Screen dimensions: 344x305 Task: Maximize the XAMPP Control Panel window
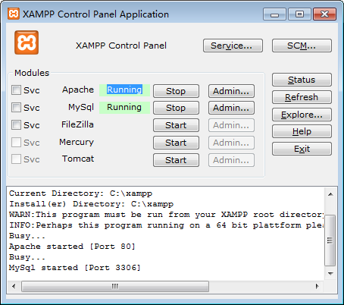coord(299,14)
